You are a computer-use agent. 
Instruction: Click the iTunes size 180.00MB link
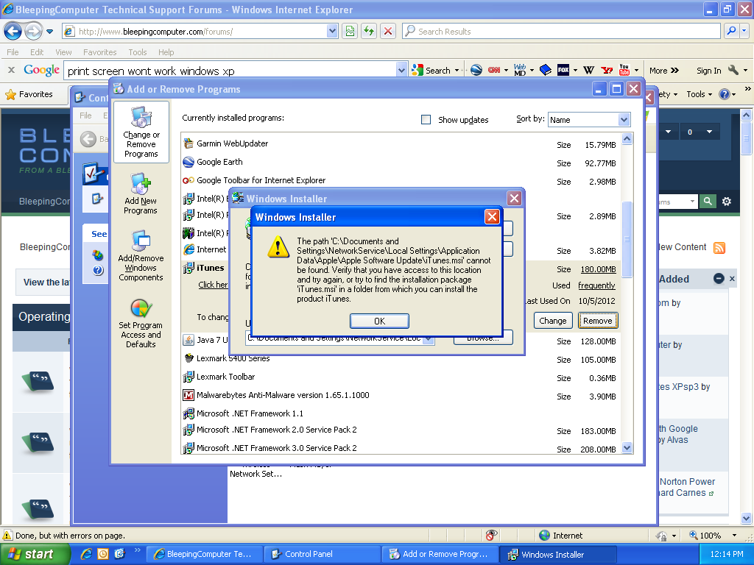tap(598, 269)
